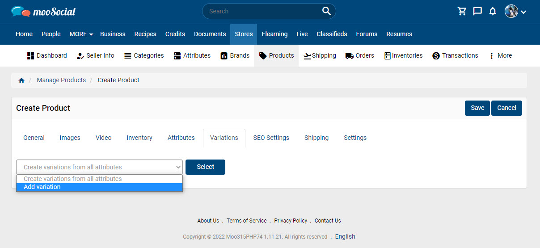The width and height of the screenshot is (540, 248).
Task: Open Stores in navigation
Action: click(x=244, y=34)
